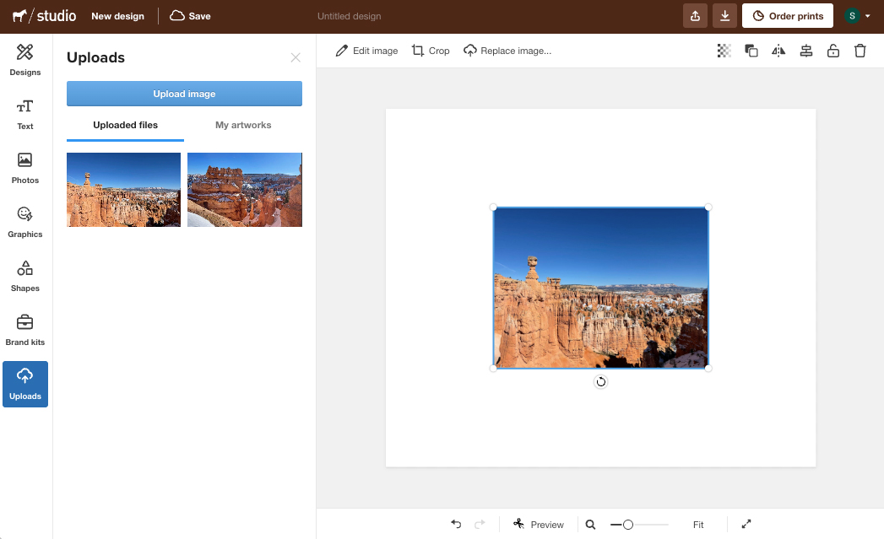
Task: Select the snowy Bryce Canyon thumbnail
Action: click(244, 189)
